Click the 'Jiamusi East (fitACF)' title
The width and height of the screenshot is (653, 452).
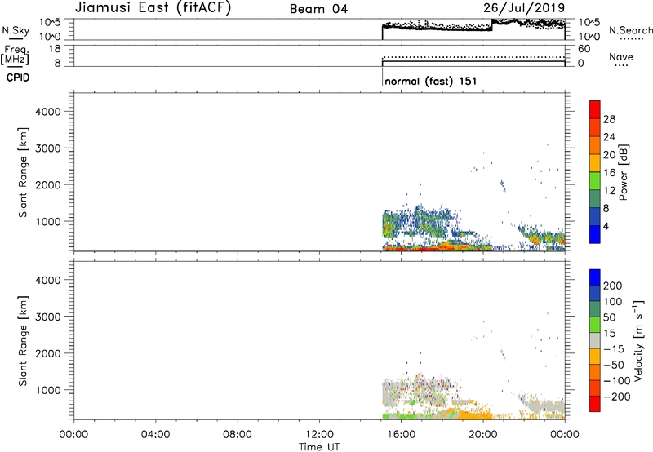click(x=153, y=8)
